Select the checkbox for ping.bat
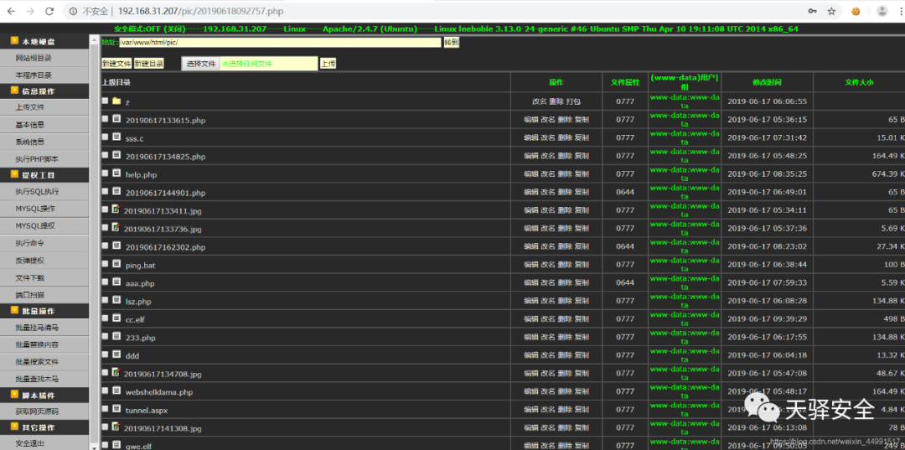Viewport: 905px width, 450px height. coord(105,264)
